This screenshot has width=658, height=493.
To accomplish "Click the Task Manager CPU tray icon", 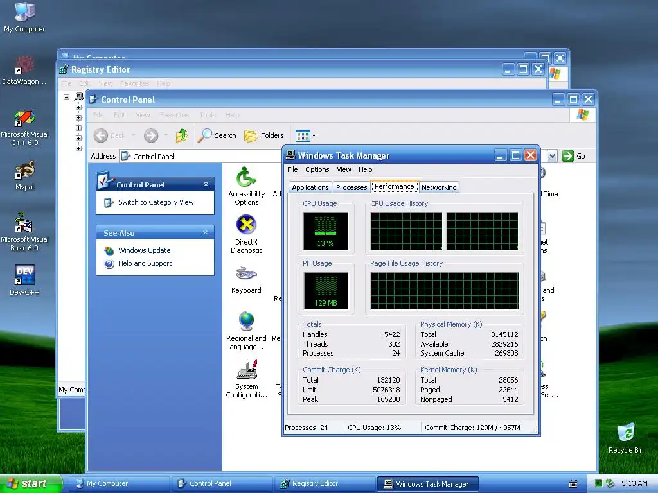I will [x=599, y=483].
